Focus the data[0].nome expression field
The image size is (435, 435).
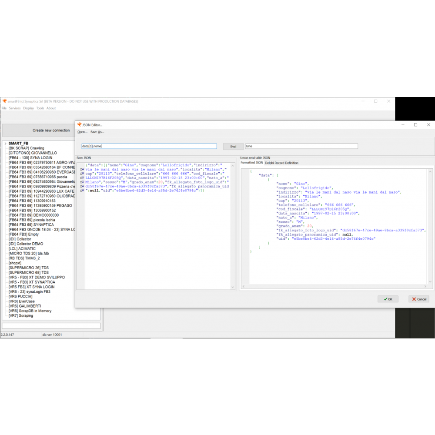coord(149,147)
